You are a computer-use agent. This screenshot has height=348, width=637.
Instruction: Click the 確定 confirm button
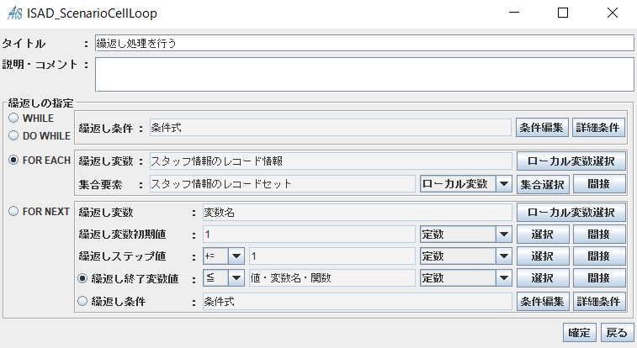tap(579, 333)
